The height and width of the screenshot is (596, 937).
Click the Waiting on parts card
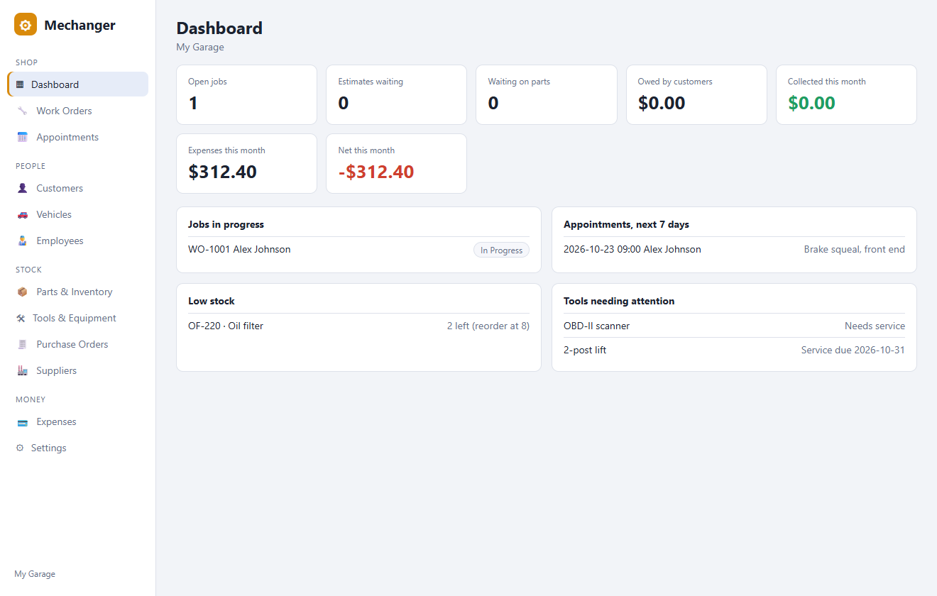[547, 95]
